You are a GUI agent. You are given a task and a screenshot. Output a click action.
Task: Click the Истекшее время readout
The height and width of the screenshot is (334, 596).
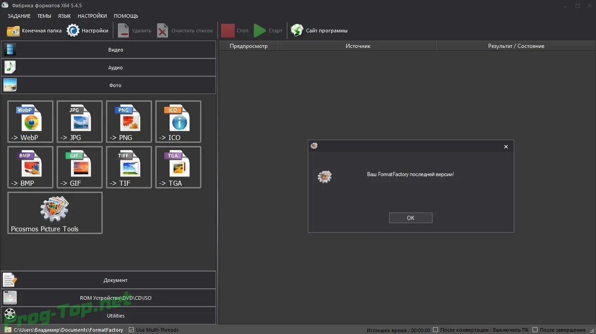click(x=398, y=330)
